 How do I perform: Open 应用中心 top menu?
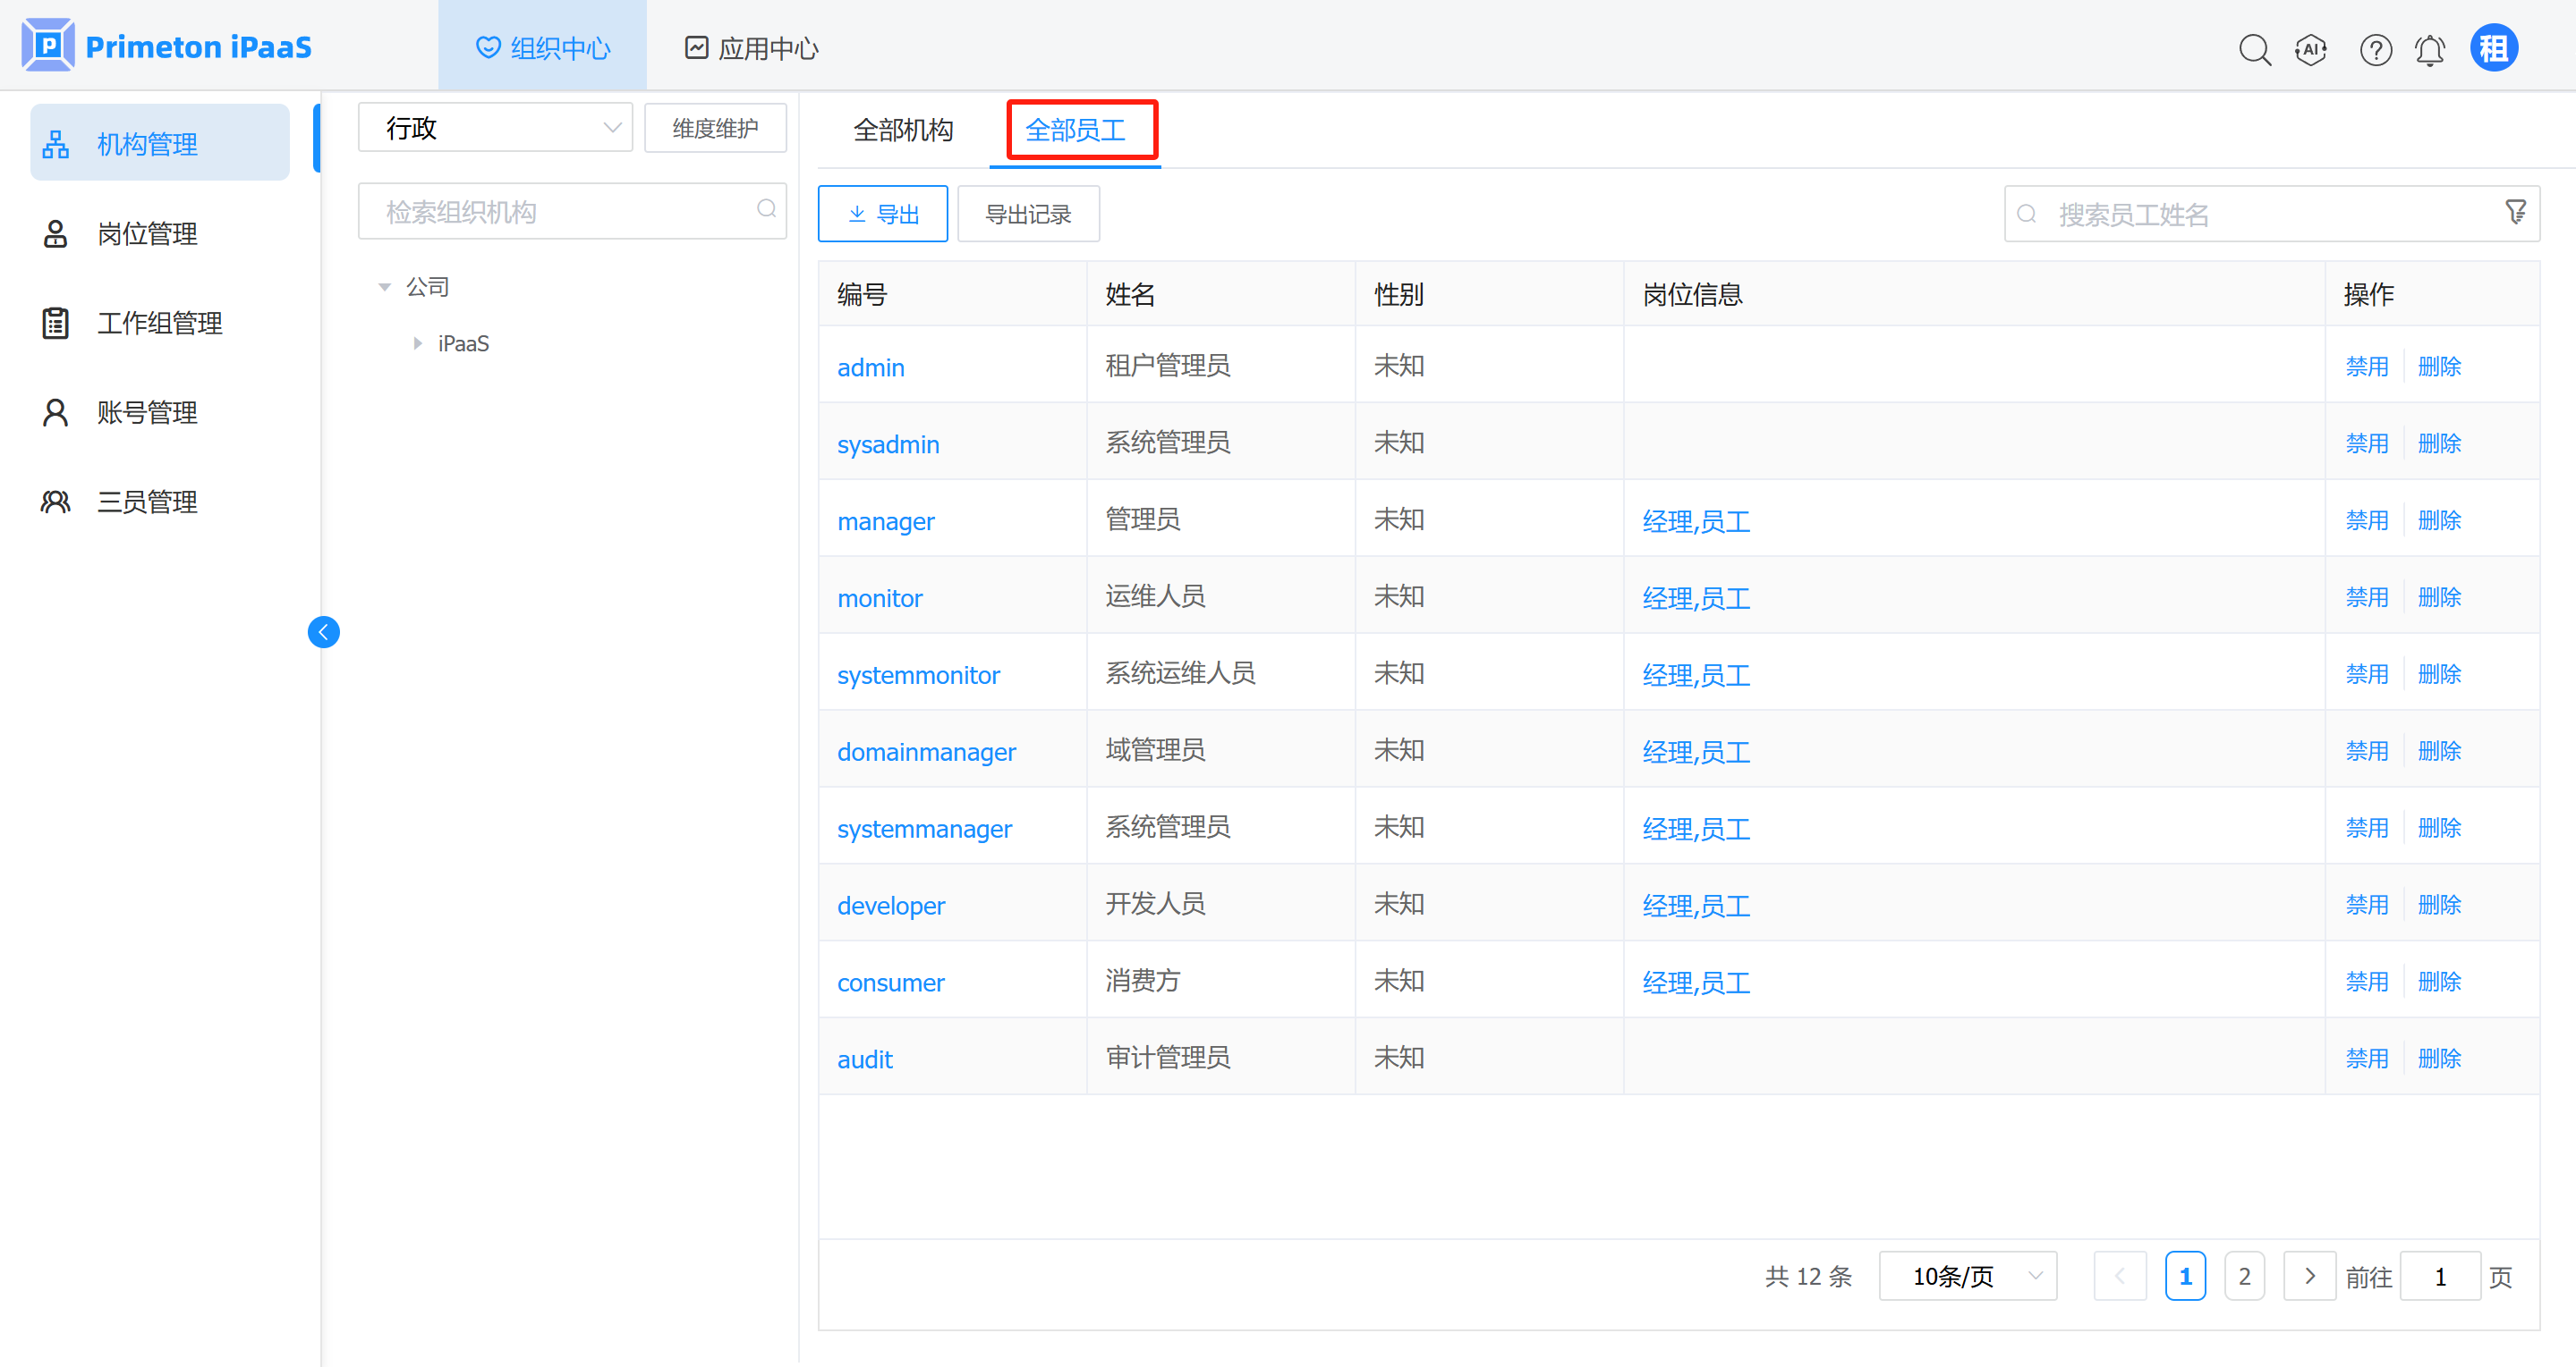[751, 48]
